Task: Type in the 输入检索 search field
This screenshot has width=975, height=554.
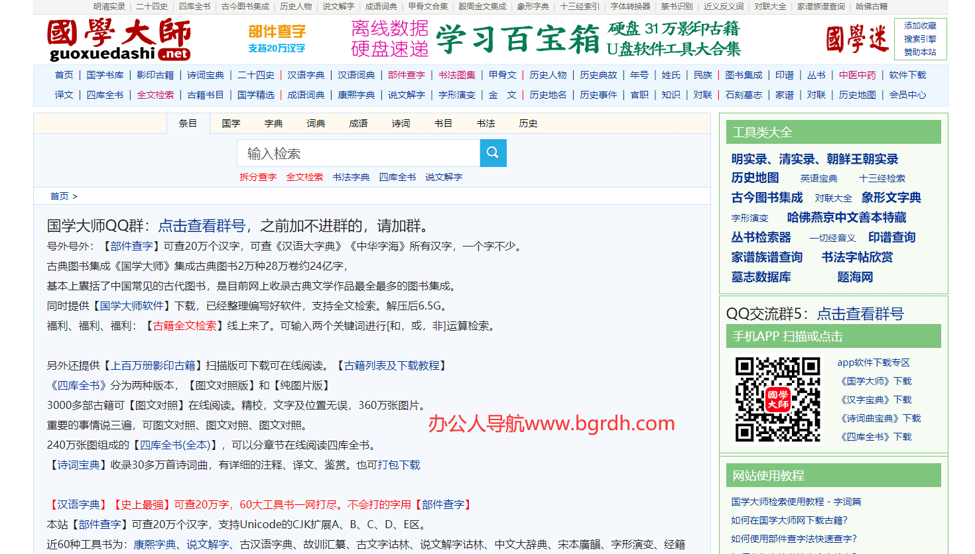Action: tap(358, 153)
